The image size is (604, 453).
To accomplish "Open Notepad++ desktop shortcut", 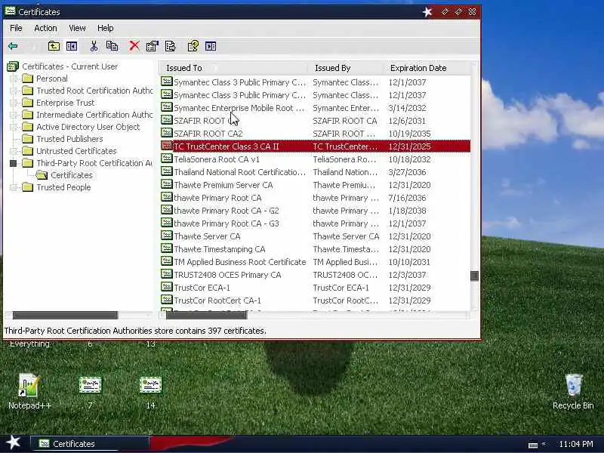I will tap(29, 391).
